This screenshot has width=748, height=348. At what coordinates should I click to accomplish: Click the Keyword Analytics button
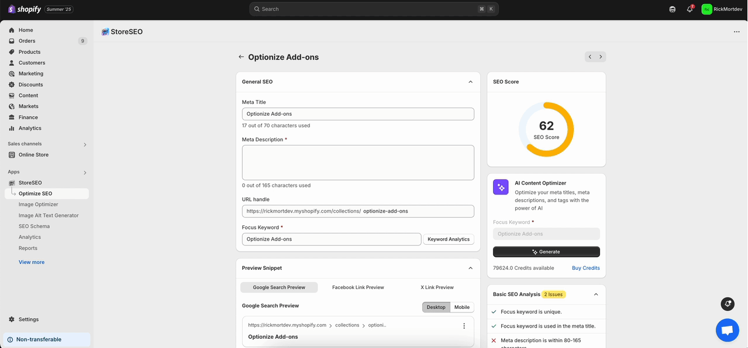449,239
